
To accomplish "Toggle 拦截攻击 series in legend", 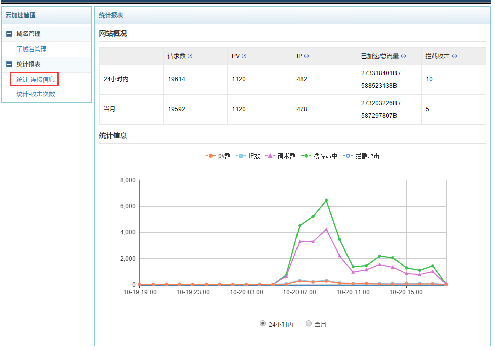I will click(361, 156).
